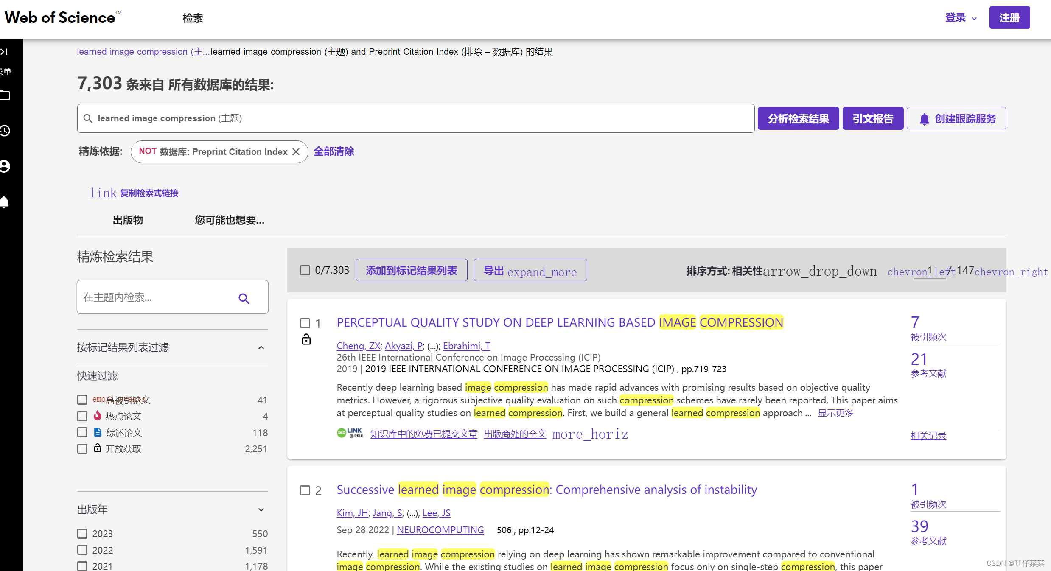The width and height of the screenshot is (1051, 571).
Task: Expand the collapsed sidebar menu arrow
Action: tap(4, 52)
